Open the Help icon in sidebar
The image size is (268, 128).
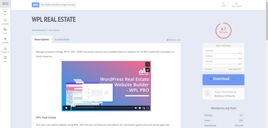(5, 57)
